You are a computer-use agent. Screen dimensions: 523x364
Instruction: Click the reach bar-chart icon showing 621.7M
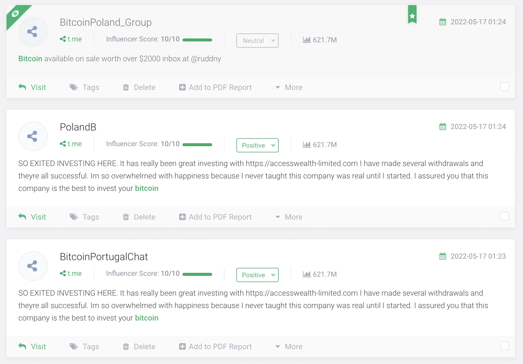click(x=307, y=40)
